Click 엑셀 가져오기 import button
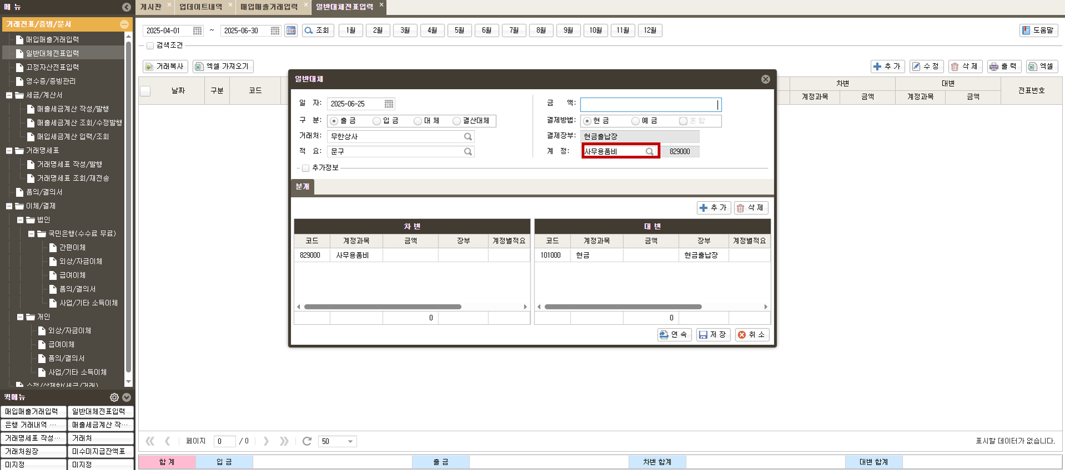 223,67
